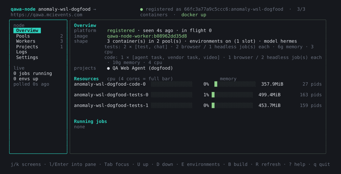Image resolution: width=341 pixels, height=174 pixels.
Task: Click the 'qawa-node' app title
Action: coord(23,9)
